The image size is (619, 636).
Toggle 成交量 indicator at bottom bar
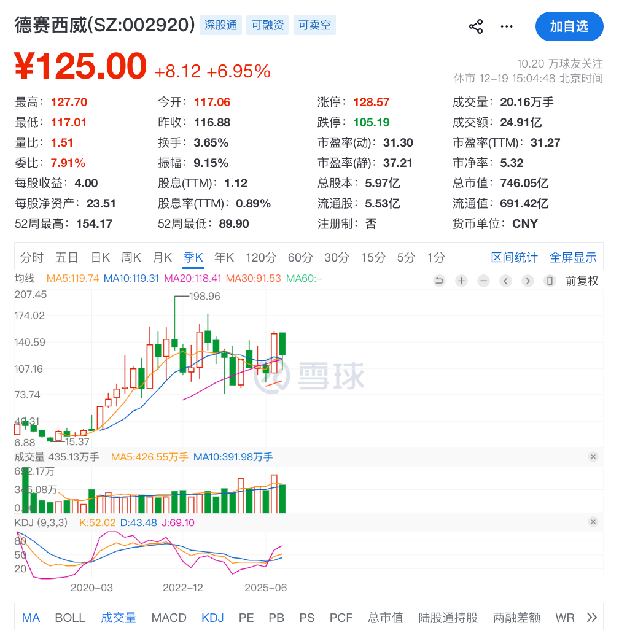[x=119, y=618]
